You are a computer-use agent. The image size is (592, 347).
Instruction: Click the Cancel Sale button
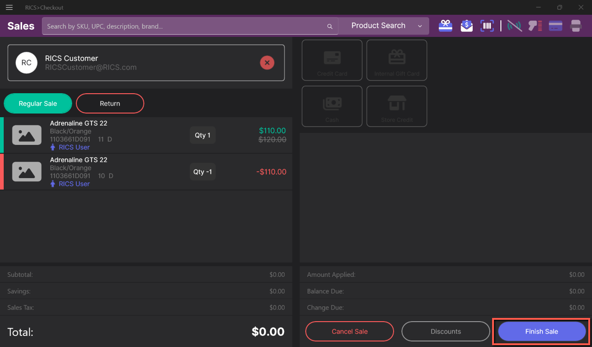click(350, 331)
